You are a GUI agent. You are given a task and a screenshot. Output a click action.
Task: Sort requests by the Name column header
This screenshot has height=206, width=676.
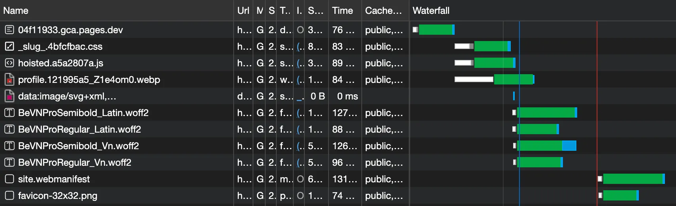pos(16,11)
